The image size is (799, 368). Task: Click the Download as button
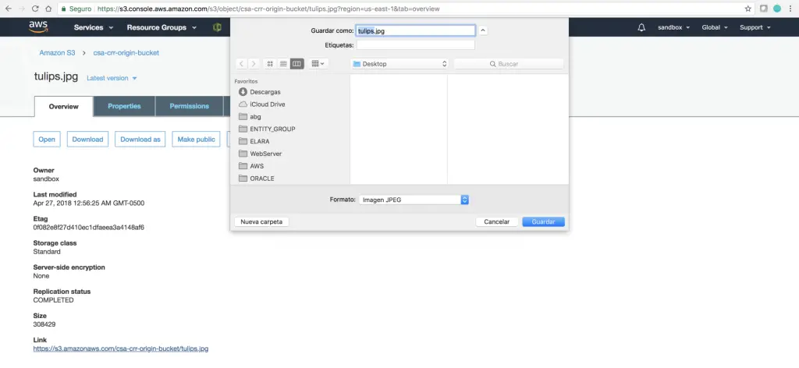tap(140, 140)
